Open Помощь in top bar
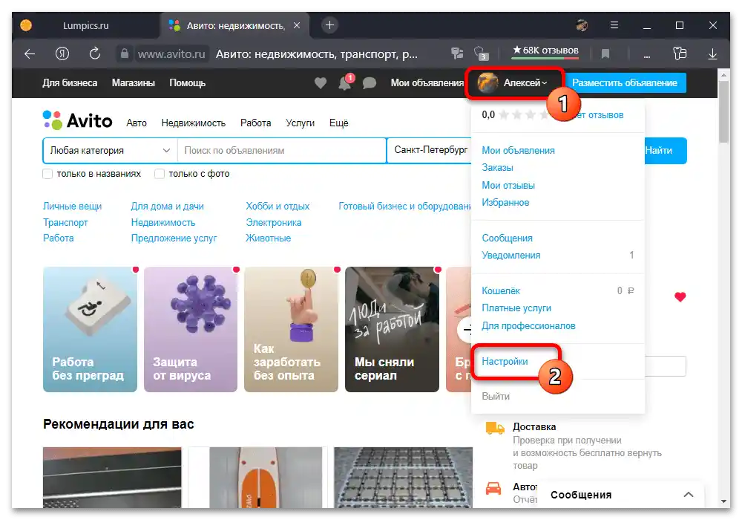The width and height of the screenshot is (742, 520). 188,83
